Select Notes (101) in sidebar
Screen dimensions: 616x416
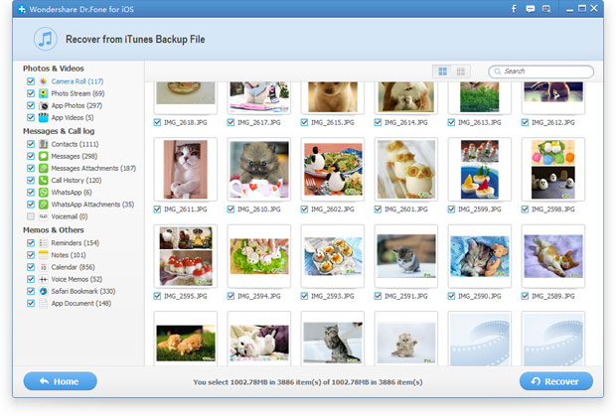click(x=69, y=255)
